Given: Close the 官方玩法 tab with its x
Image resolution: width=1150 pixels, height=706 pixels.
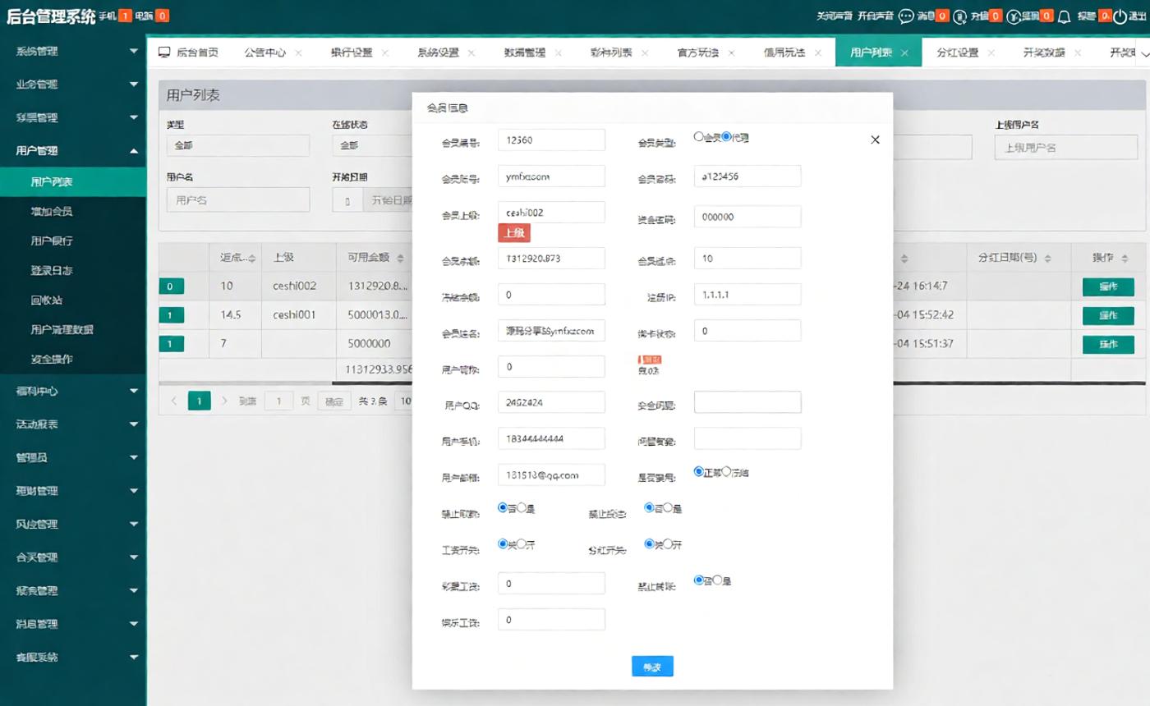Looking at the screenshot, I should 731,53.
